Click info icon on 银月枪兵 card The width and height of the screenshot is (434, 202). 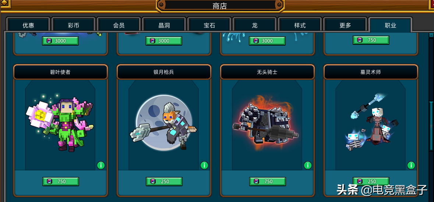[204, 165]
